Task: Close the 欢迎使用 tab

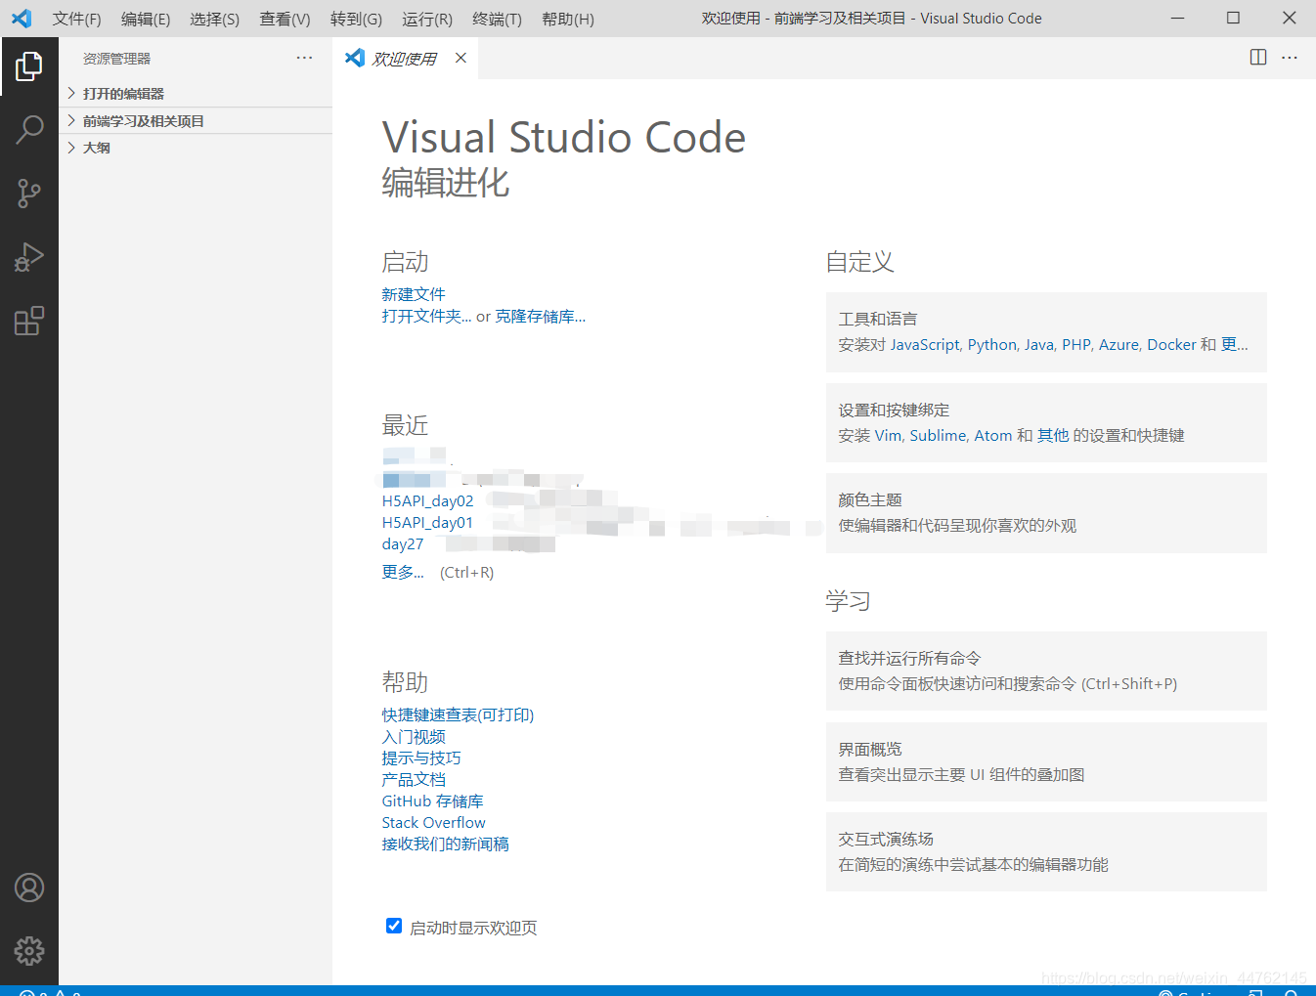Action: pyautogui.click(x=461, y=58)
